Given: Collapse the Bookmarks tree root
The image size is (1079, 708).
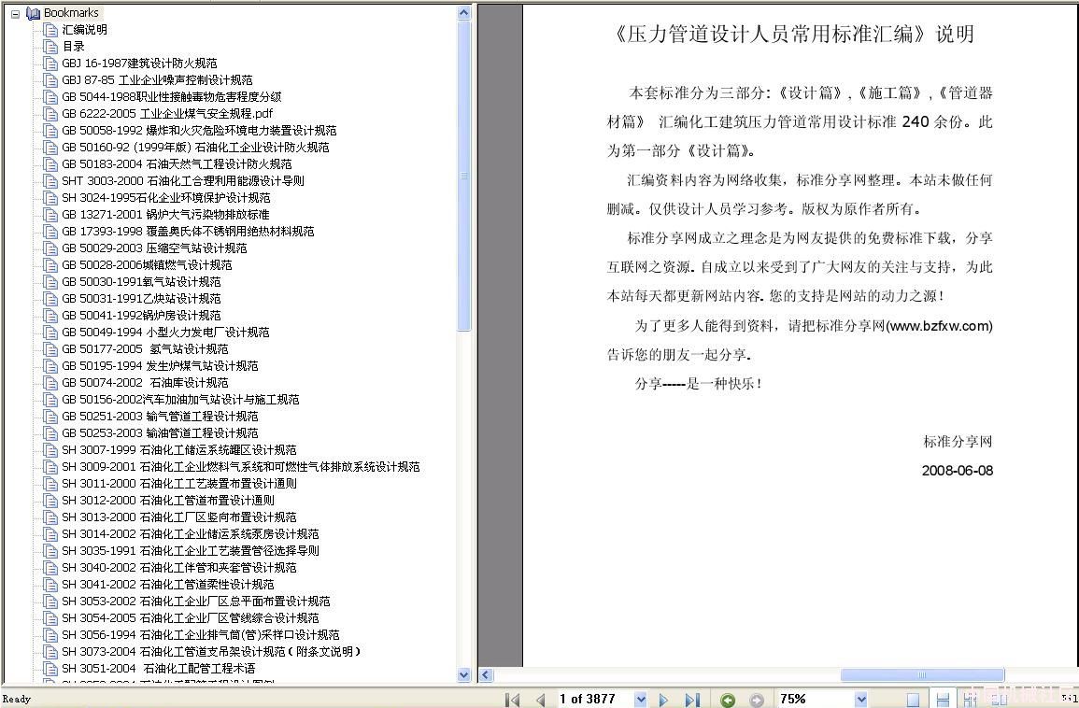Looking at the screenshot, I should (16, 13).
